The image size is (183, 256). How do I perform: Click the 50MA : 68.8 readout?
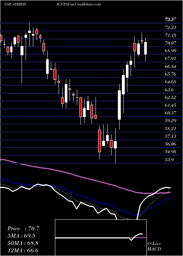pos(23,243)
